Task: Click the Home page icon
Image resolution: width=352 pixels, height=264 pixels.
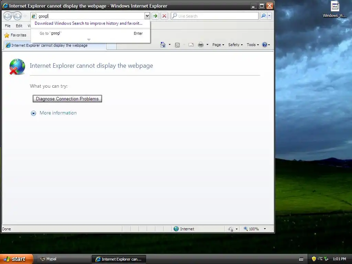Action: [163, 45]
